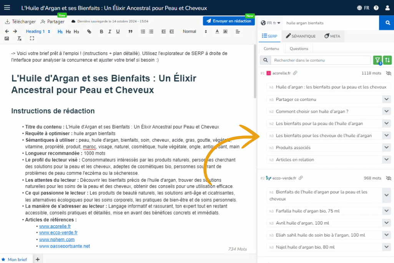This screenshot has height=263, width=394.
Task: Open the Mon brief tab
Action: coord(16,259)
